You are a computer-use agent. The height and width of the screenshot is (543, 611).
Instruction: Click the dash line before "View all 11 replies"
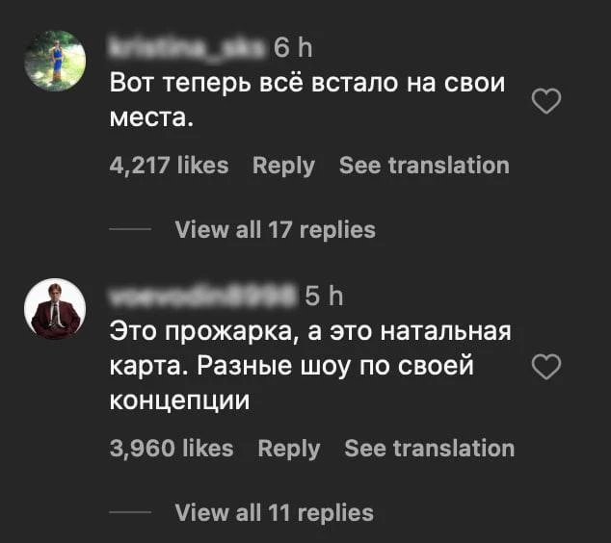(x=131, y=512)
